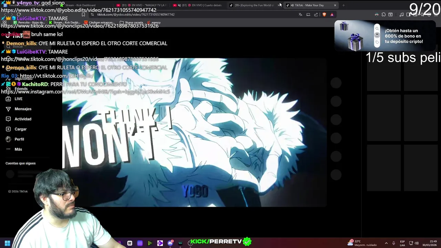Expand the Más sidebar menu
The width and height of the screenshot is (441, 248).
18,149
